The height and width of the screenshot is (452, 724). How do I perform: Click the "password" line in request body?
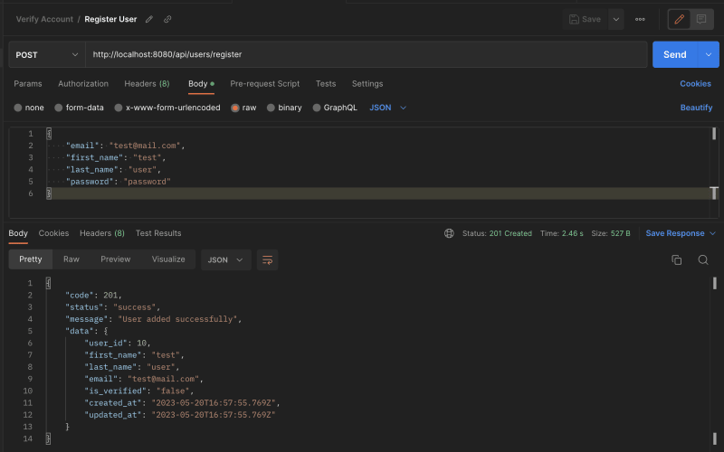tap(119, 182)
